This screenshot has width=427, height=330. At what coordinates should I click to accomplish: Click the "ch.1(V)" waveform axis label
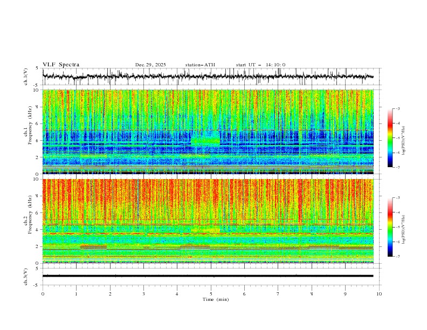click(x=26, y=77)
